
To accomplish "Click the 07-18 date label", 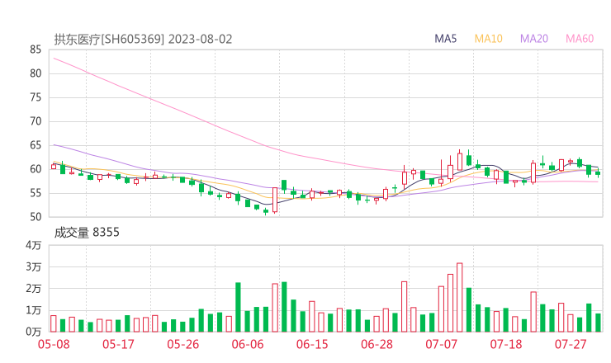I will [506, 344].
